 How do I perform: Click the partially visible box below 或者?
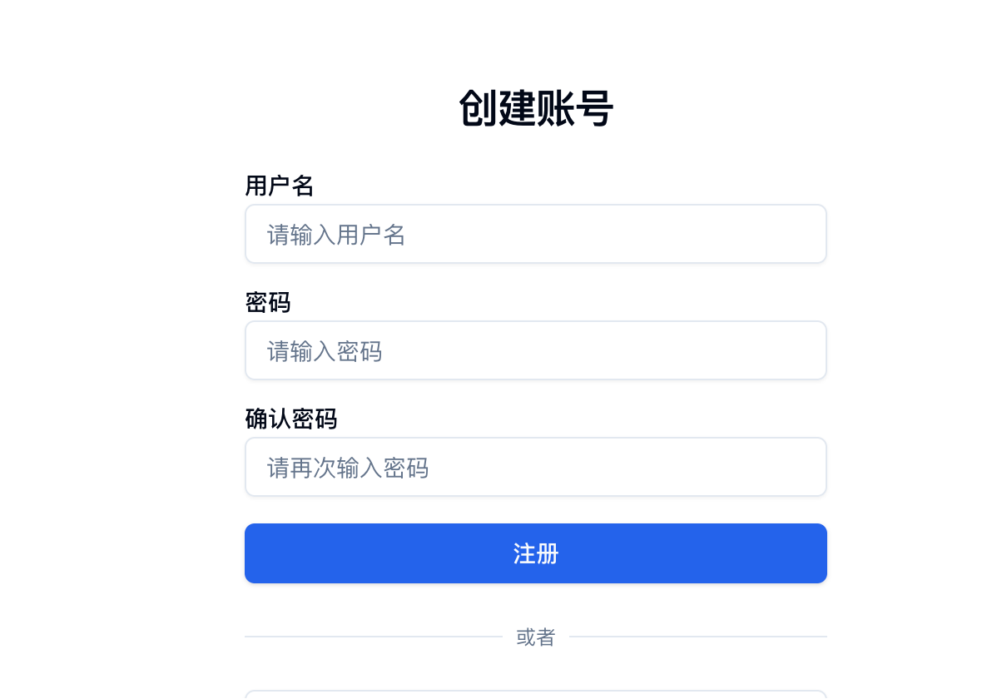(536, 695)
